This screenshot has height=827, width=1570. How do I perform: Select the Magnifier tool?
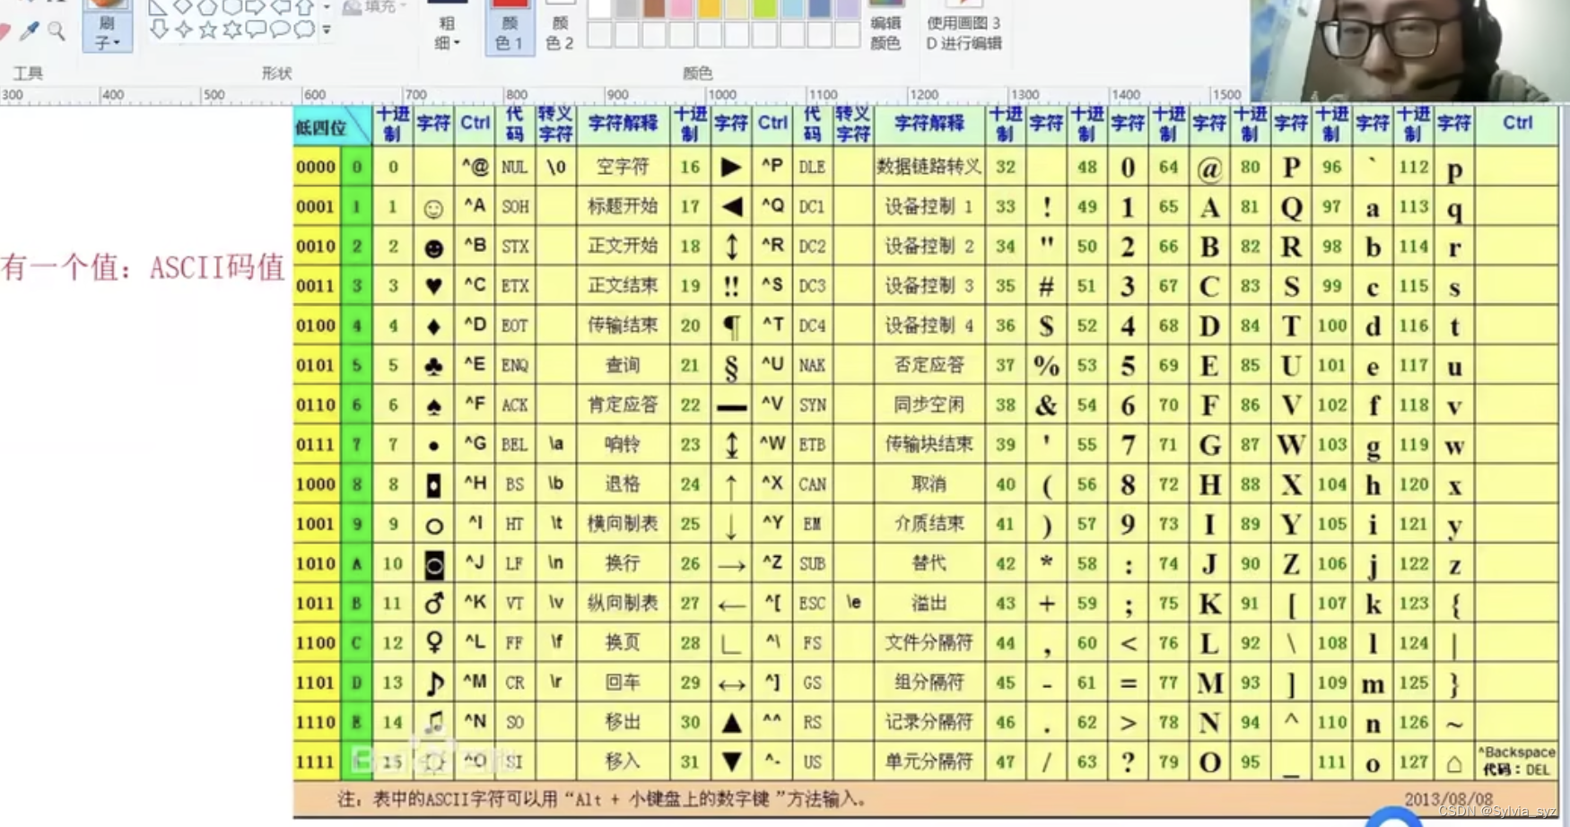[56, 31]
